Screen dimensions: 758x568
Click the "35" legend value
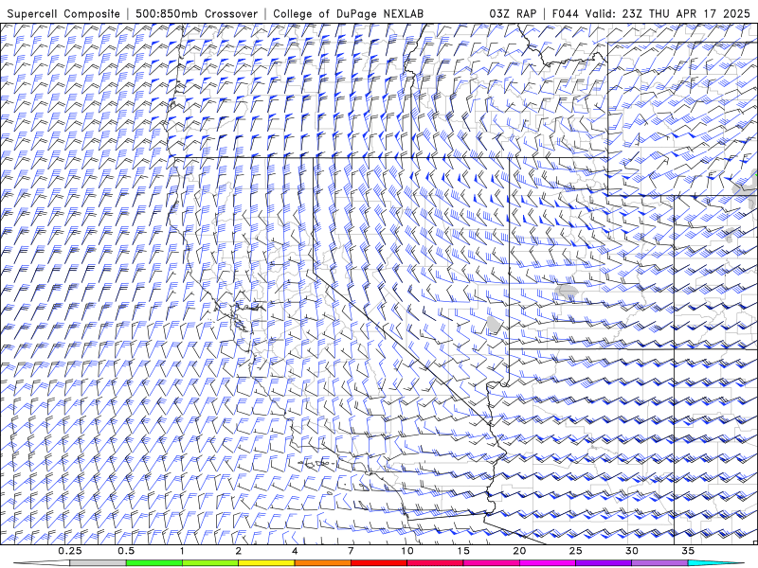pos(688,551)
